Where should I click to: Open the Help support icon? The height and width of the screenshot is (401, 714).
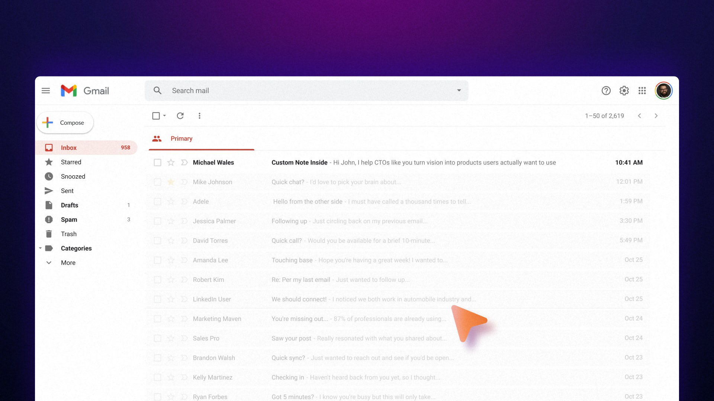click(606, 91)
